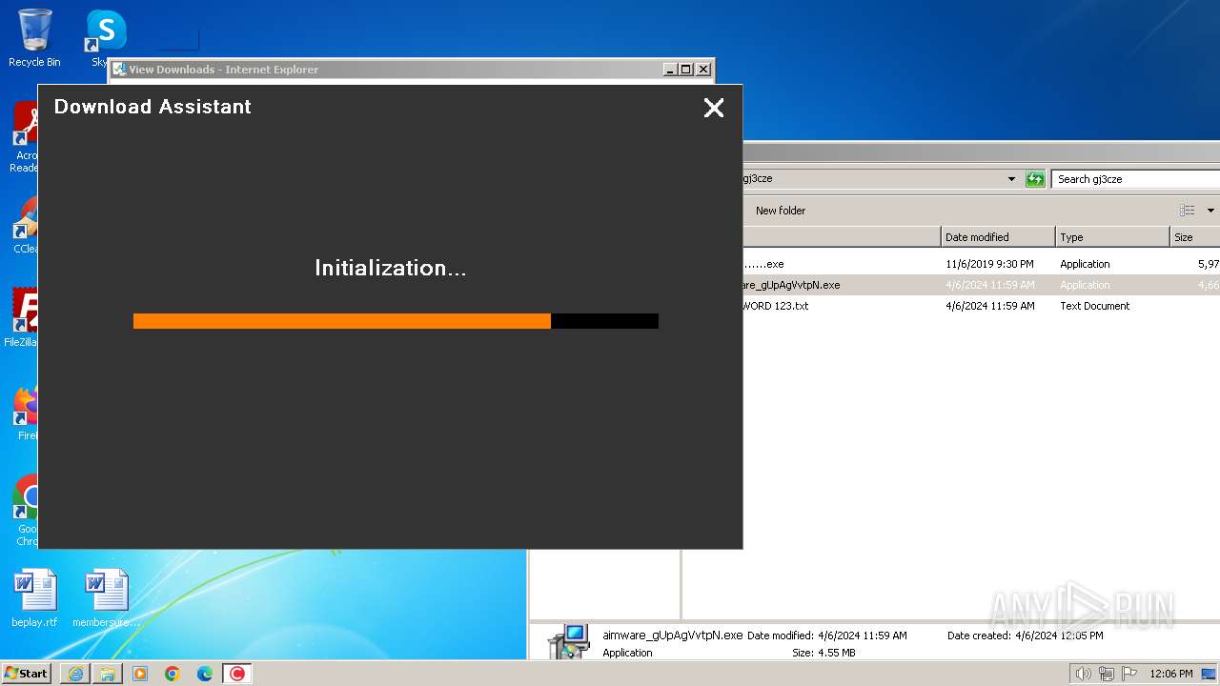Open Internet Explorer from the taskbar
The width and height of the screenshot is (1220, 686).
(75, 674)
